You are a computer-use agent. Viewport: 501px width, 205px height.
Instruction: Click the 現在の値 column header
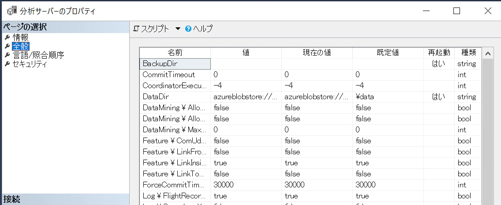click(317, 53)
